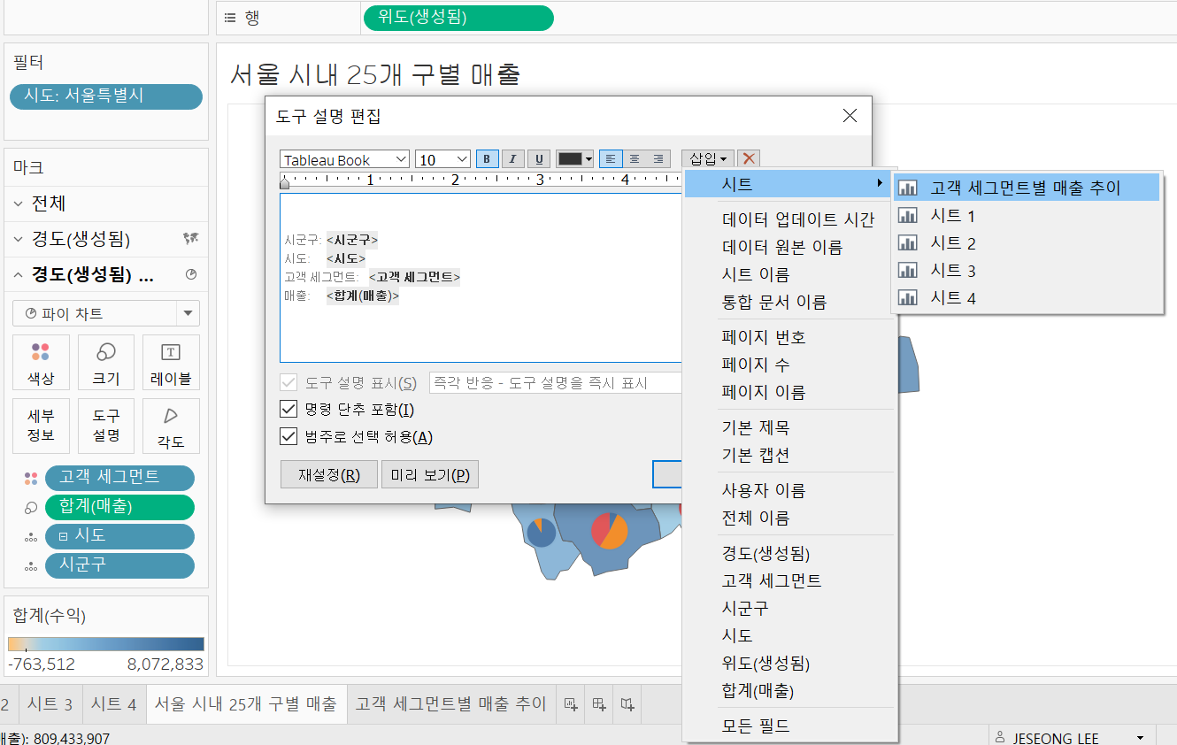Screen dimensions: 1177x745
Task: Open tooltip display mode dropdown
Action: tap(556, 382)
